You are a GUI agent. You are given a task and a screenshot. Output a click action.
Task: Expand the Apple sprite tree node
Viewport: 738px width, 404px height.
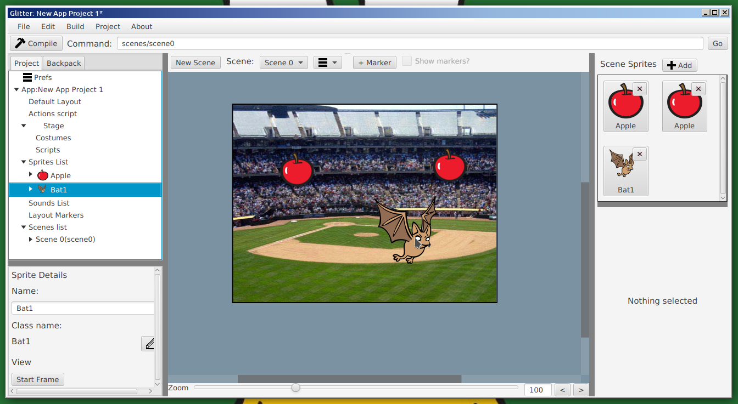pyautogui.click(x=31, y=174)
